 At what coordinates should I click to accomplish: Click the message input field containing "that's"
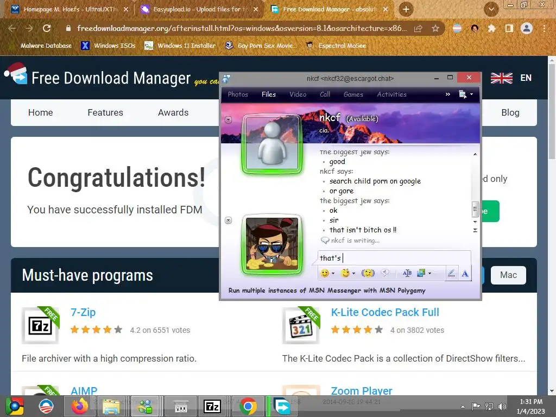click(394, 258)
